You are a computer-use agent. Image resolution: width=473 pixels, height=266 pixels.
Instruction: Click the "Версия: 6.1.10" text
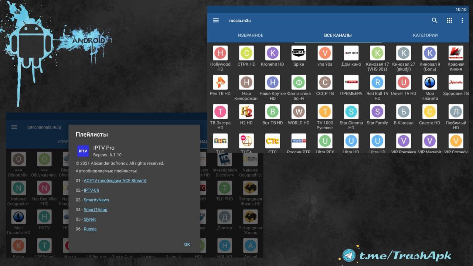(x=107, y=155)
